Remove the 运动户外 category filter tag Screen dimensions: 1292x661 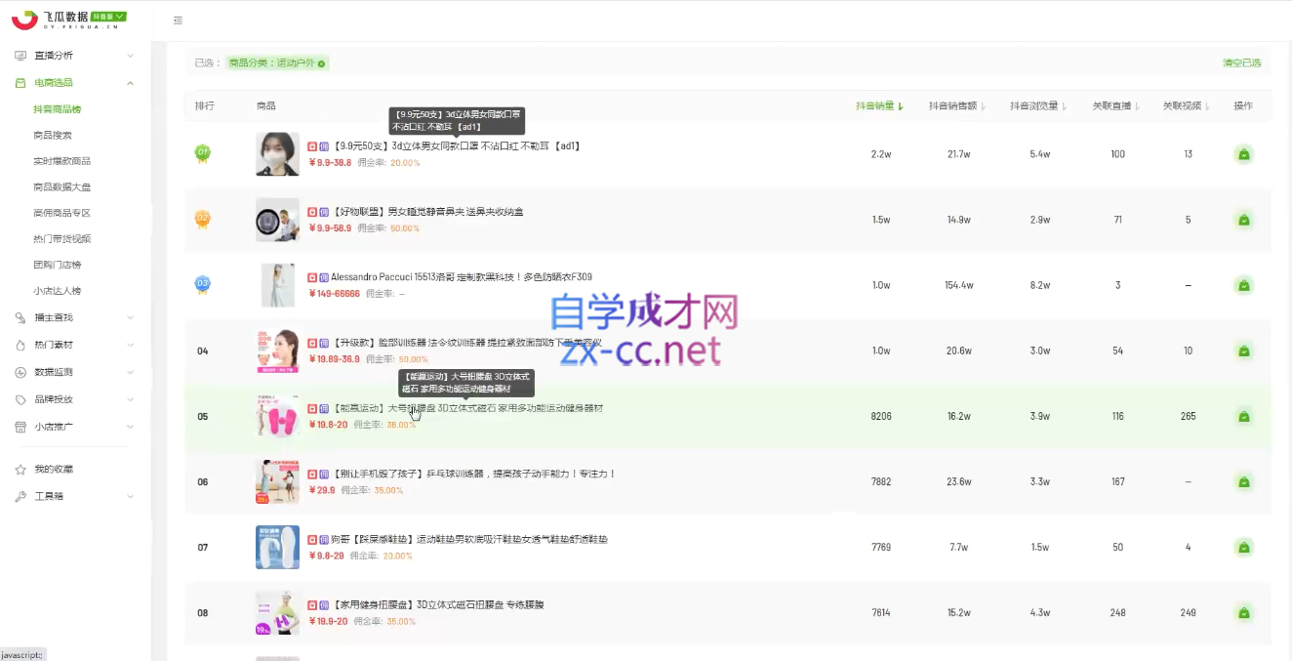pos(322,63)
